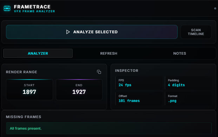Image resolution: width=218 pixels, height=137 pixels.
Task: Select the Start frame 1897 field
Action: tap(29, 90)
